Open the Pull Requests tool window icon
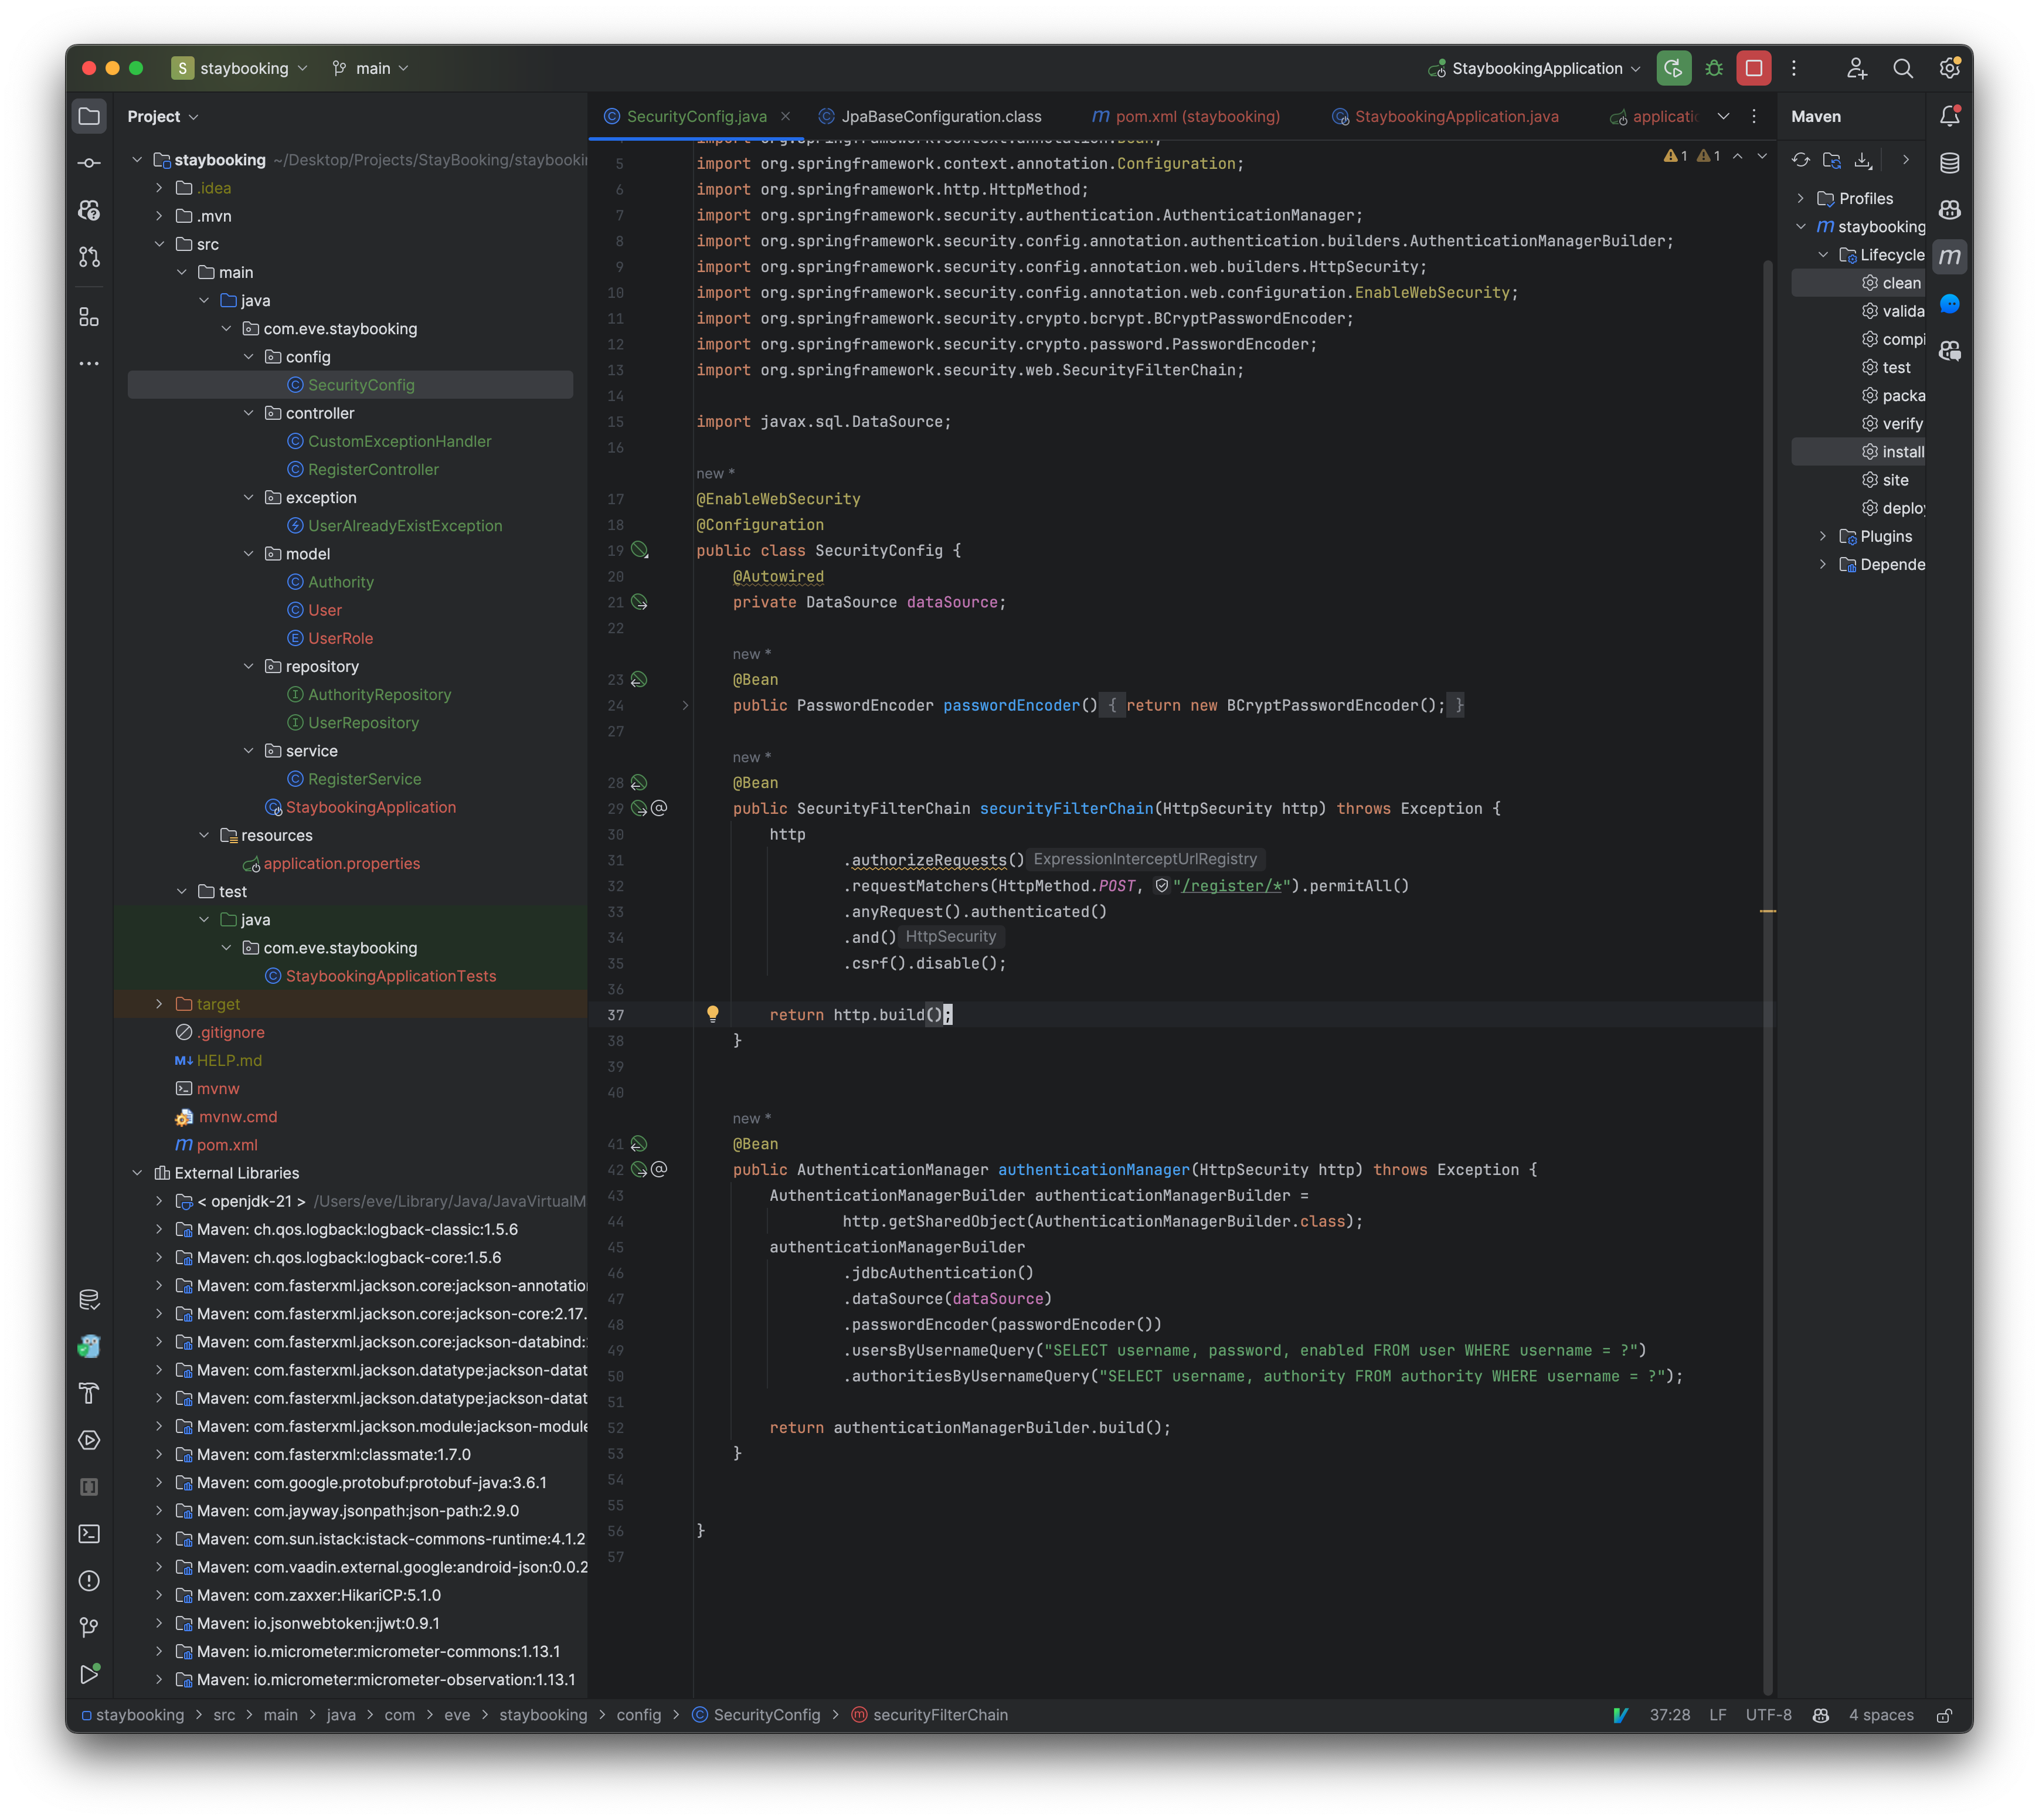The width and height of the screenshot is (2039, 1820). [90, 257]
